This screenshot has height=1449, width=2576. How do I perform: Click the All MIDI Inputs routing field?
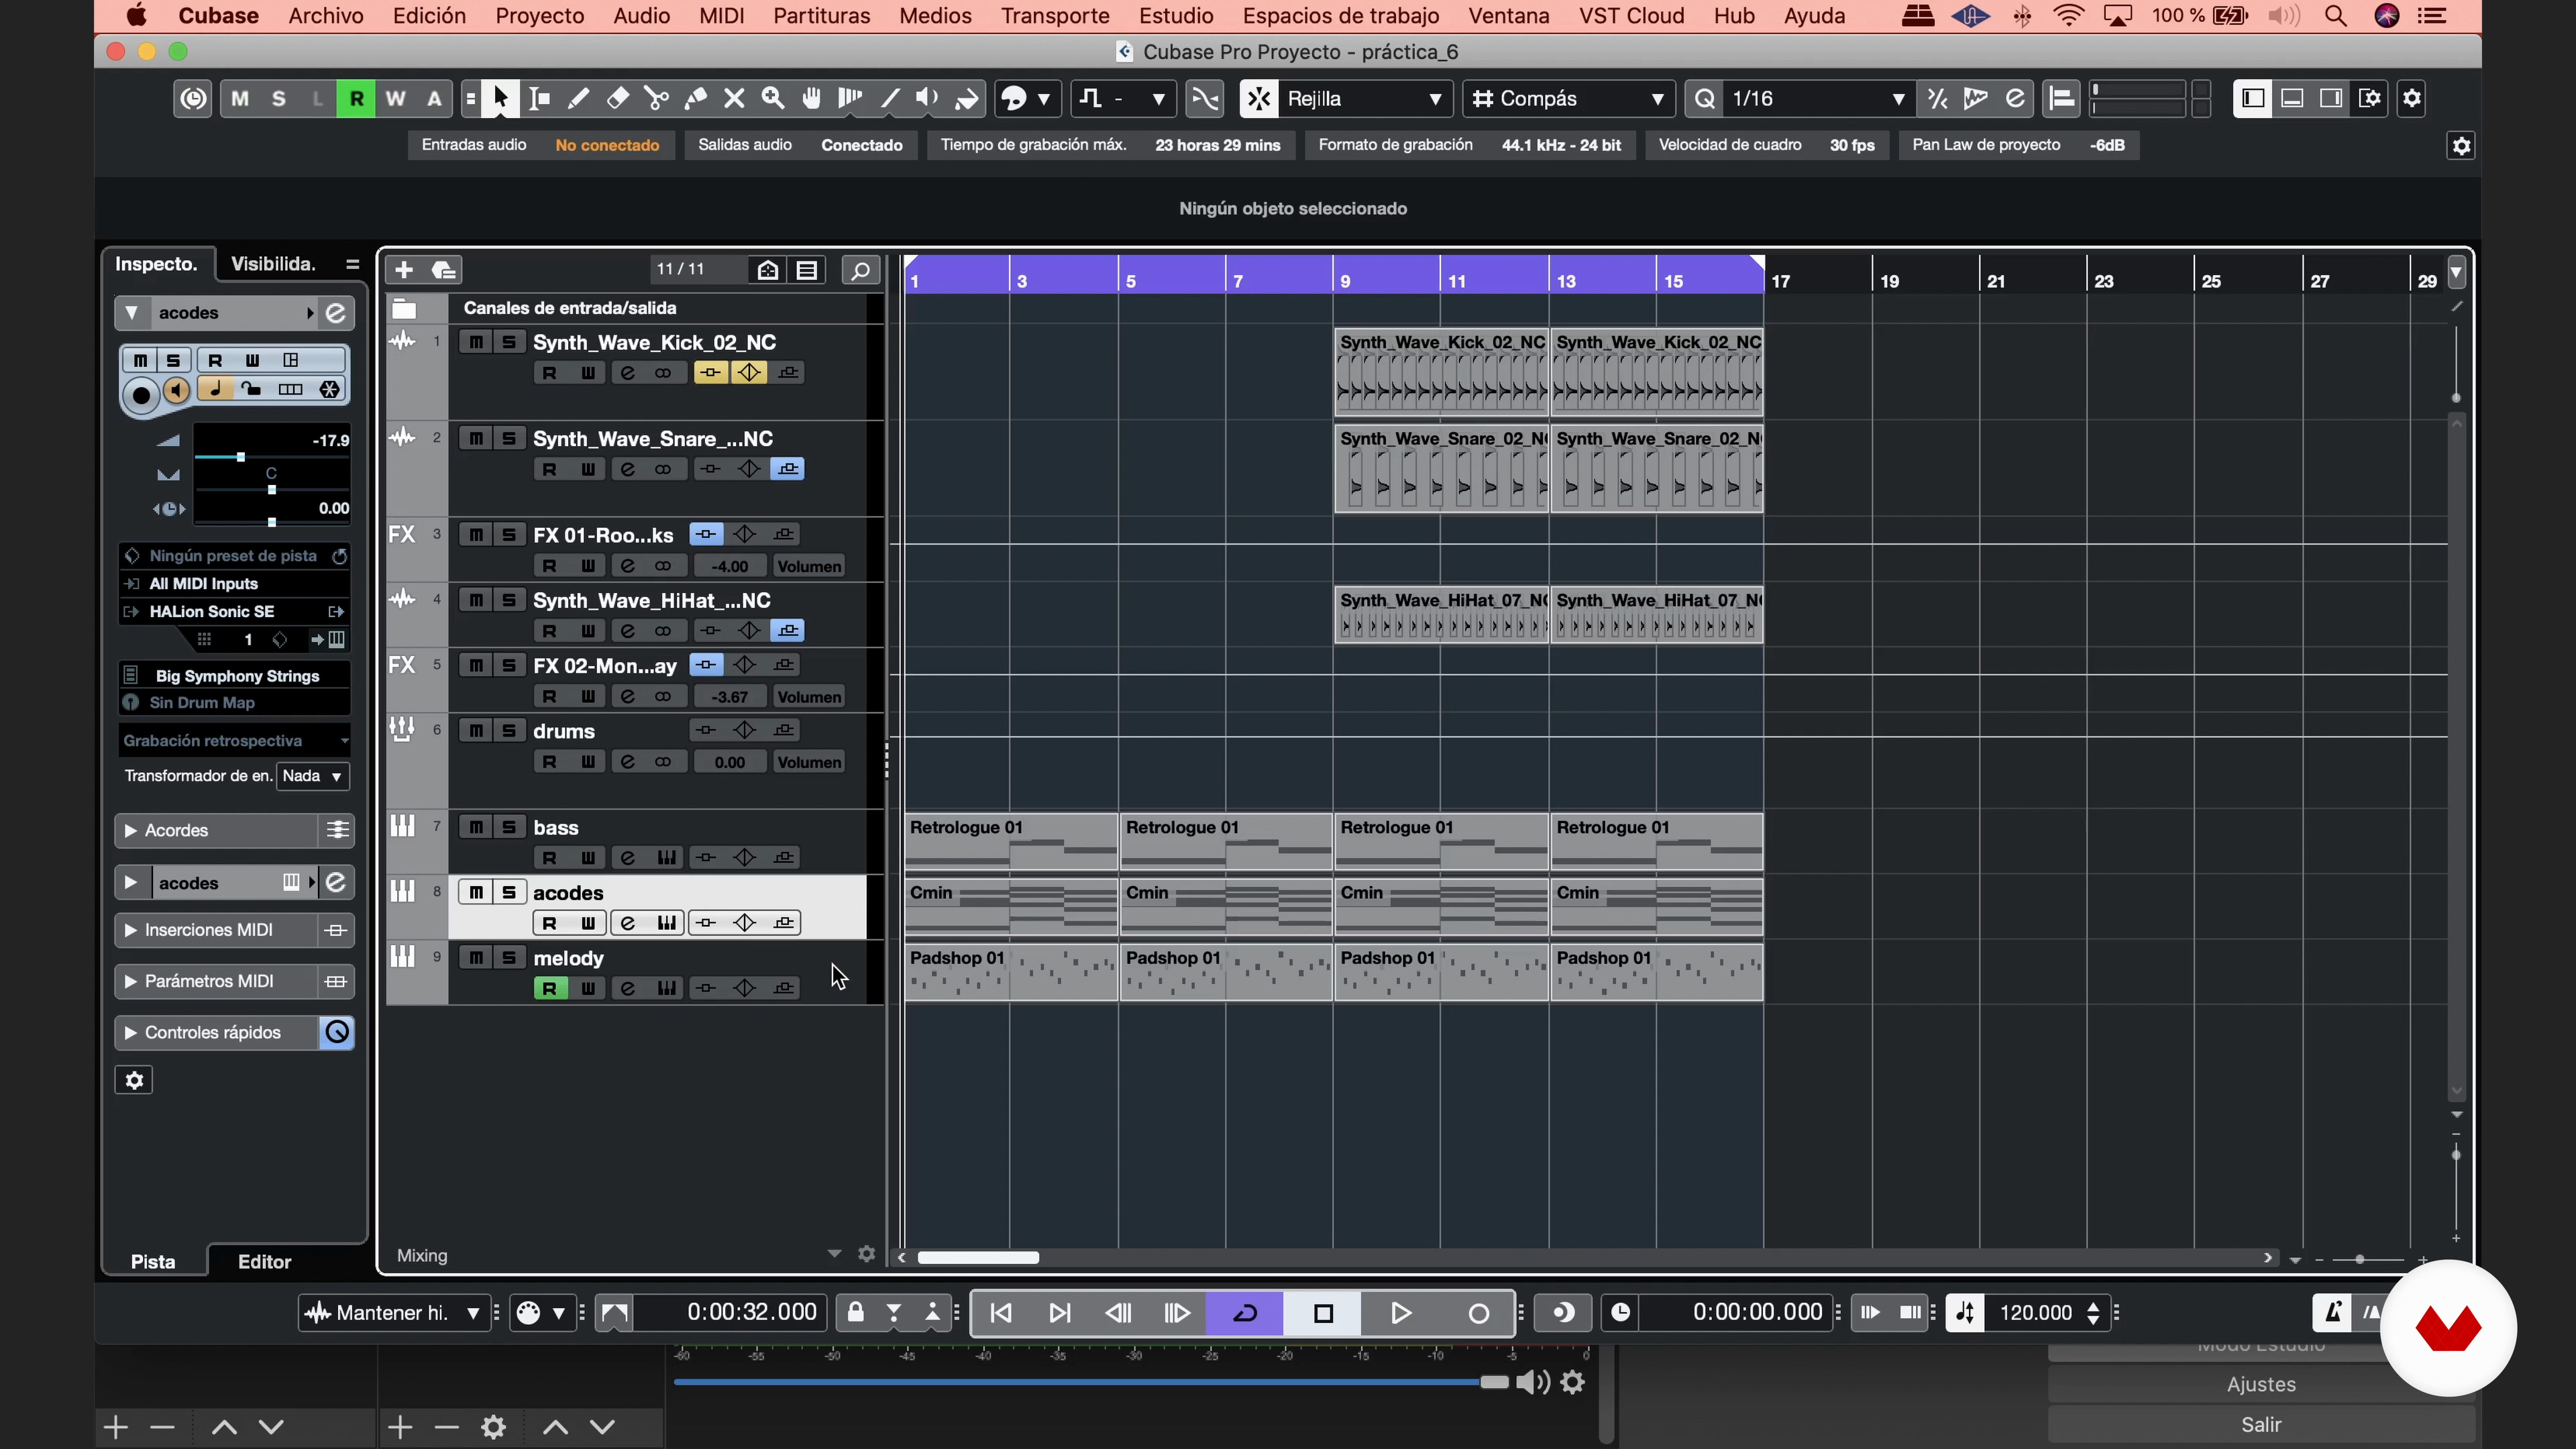coord(235,584)
